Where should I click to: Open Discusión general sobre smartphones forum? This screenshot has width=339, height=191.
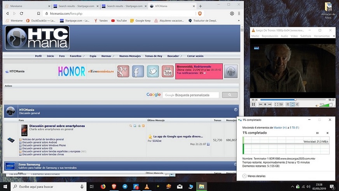click(x=57, y=126)
